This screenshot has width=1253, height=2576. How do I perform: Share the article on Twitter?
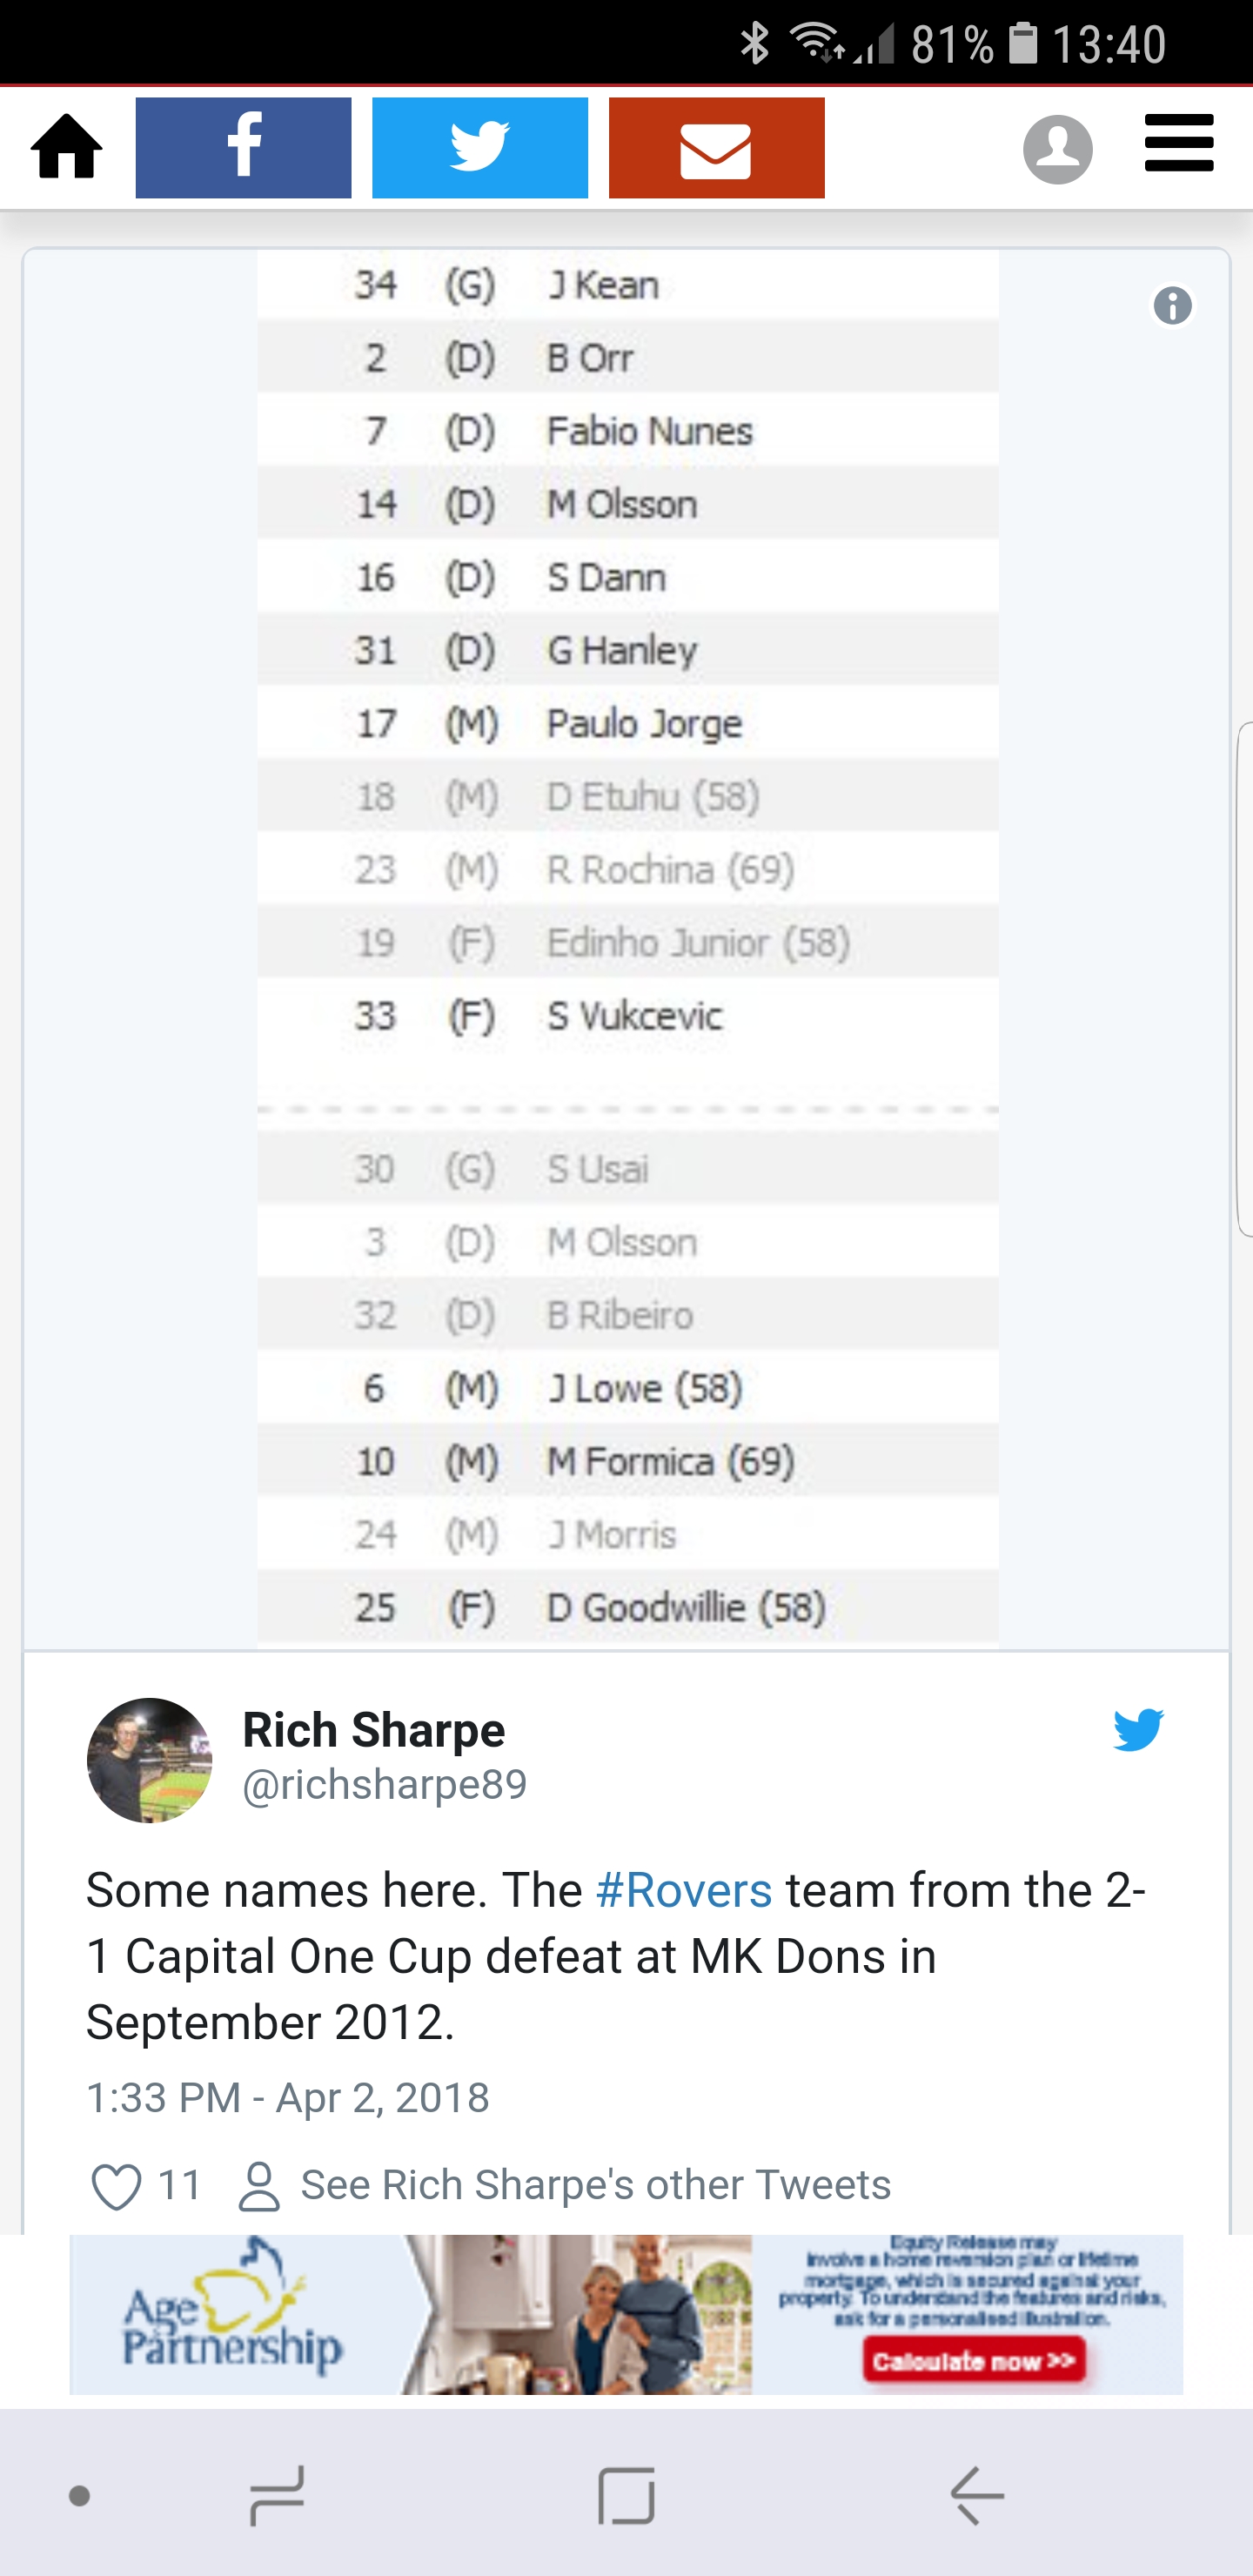tap(480, 148)
